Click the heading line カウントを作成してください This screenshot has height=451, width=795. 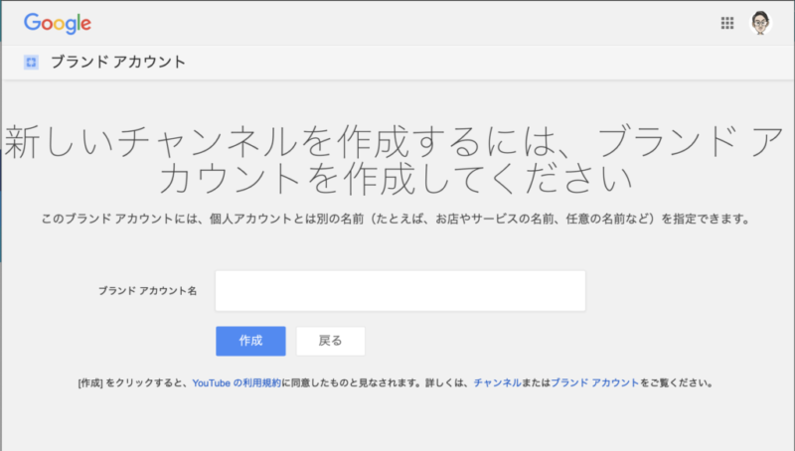pyautogui.click(x=397, y=180)
